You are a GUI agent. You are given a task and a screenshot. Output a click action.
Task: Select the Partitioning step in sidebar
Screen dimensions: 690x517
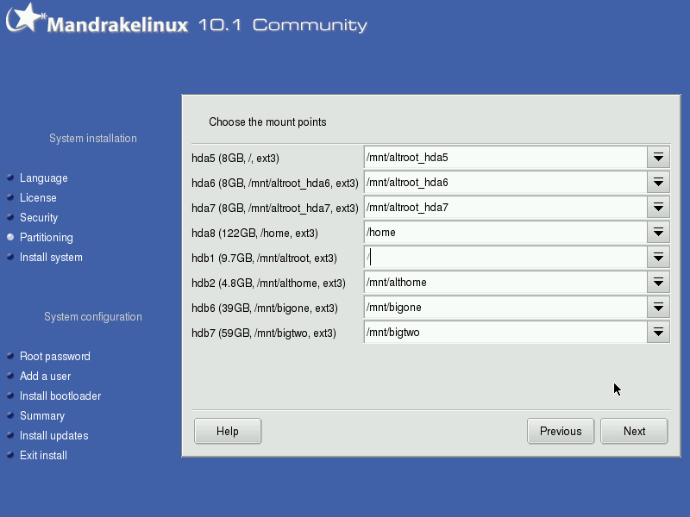[x=47, y=238]
